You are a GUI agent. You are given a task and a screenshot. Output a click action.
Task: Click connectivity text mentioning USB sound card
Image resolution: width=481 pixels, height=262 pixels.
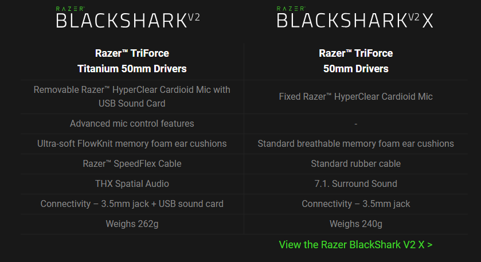pyautogui.click(x=132, y=204)
